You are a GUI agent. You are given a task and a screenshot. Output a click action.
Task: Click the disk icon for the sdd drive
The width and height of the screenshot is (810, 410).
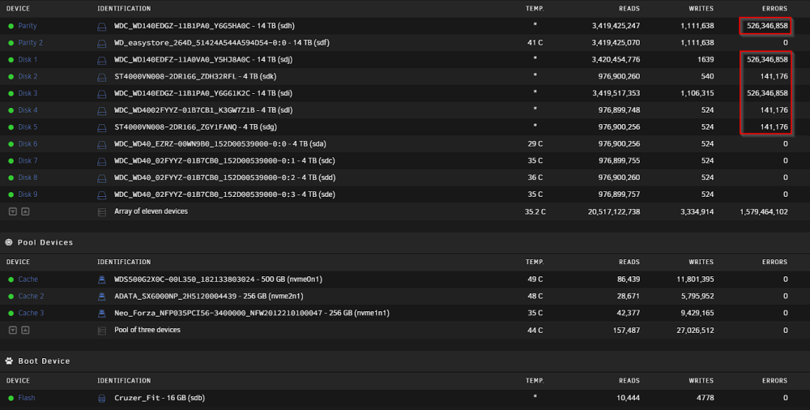pos(102,178)
